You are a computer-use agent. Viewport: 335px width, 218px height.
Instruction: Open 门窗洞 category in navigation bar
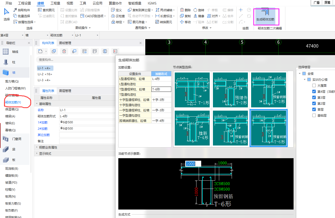[15, 139]
